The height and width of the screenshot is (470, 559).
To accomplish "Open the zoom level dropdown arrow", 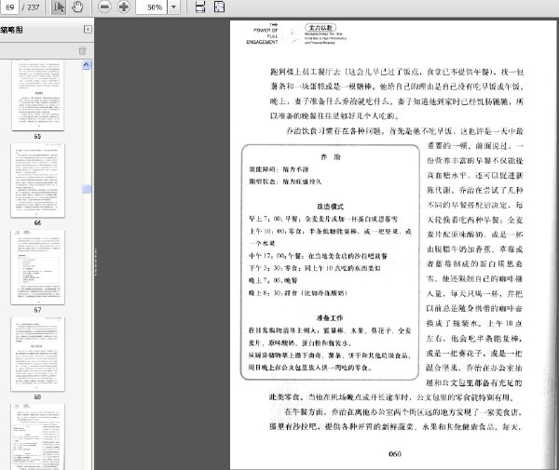I will click(x=173, y=7).
